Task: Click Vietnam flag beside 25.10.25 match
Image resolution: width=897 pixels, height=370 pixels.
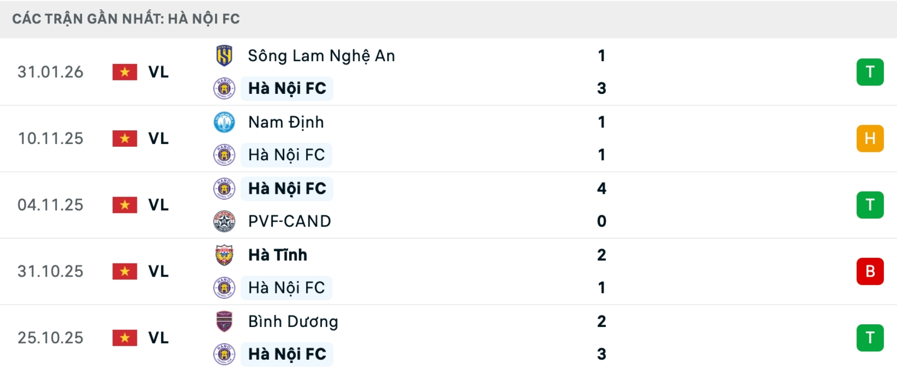Action: tap(125, 338)
